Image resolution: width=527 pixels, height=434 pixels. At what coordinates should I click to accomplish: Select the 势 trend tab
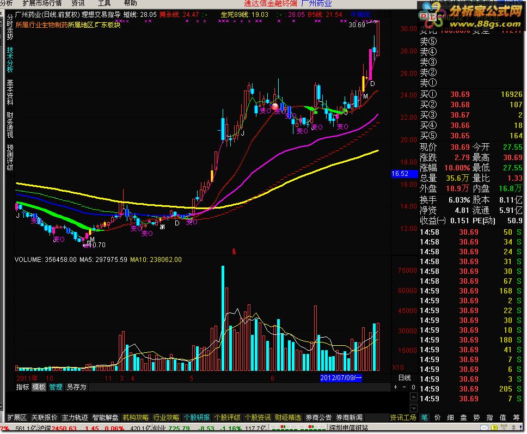click(x=476, y=418)
